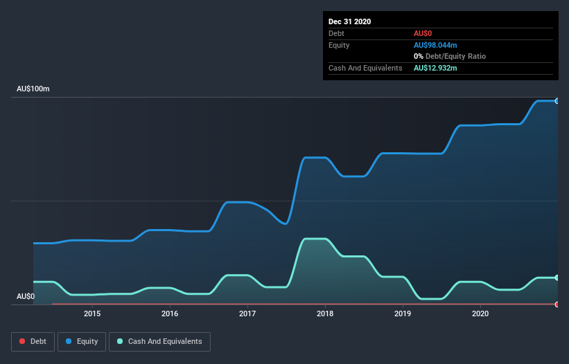Click the 2016 x-axis label
Viewport: 569px width, 364px height.
point(170,313)
